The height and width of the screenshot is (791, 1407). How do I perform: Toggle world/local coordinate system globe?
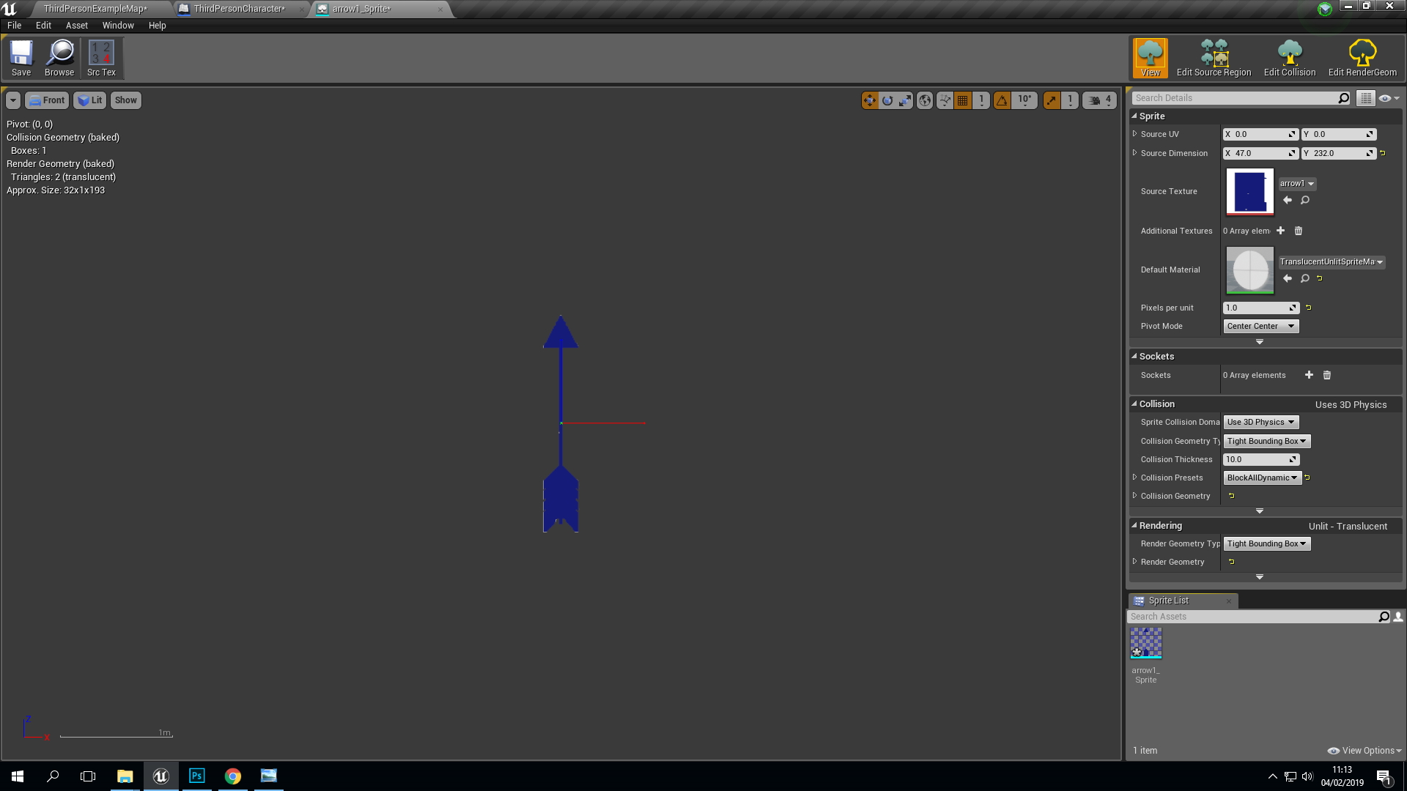pos(925,100)
